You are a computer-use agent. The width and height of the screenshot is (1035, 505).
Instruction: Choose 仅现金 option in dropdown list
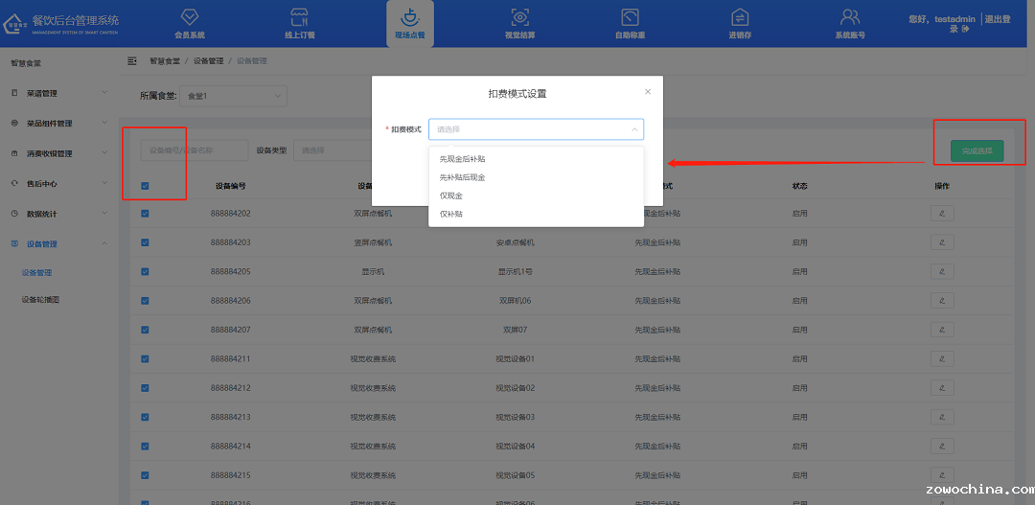pos(451,195)
